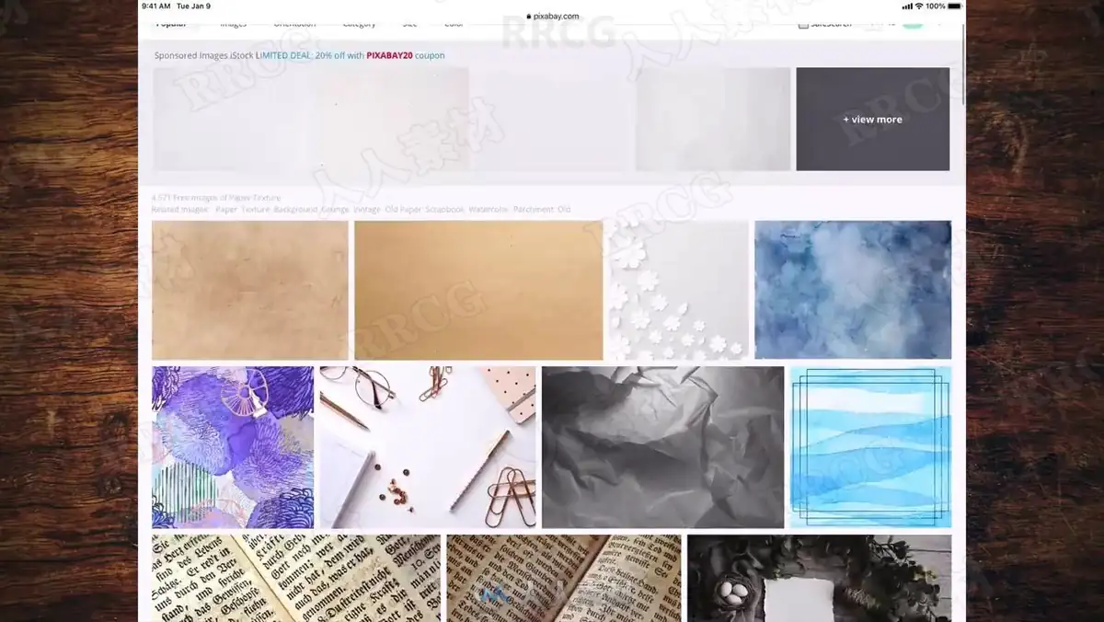Open the Category filter dropdown
1104x622 pixels.
pyautogui.click(x=359, y=24)
